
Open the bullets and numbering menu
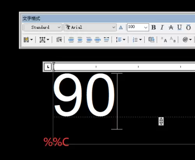click(x=137, y=40)
